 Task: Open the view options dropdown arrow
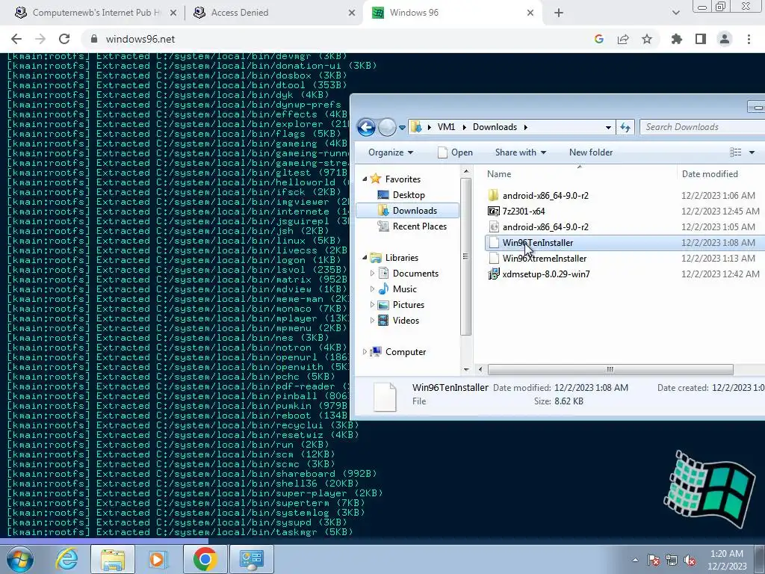click(752, 152)
